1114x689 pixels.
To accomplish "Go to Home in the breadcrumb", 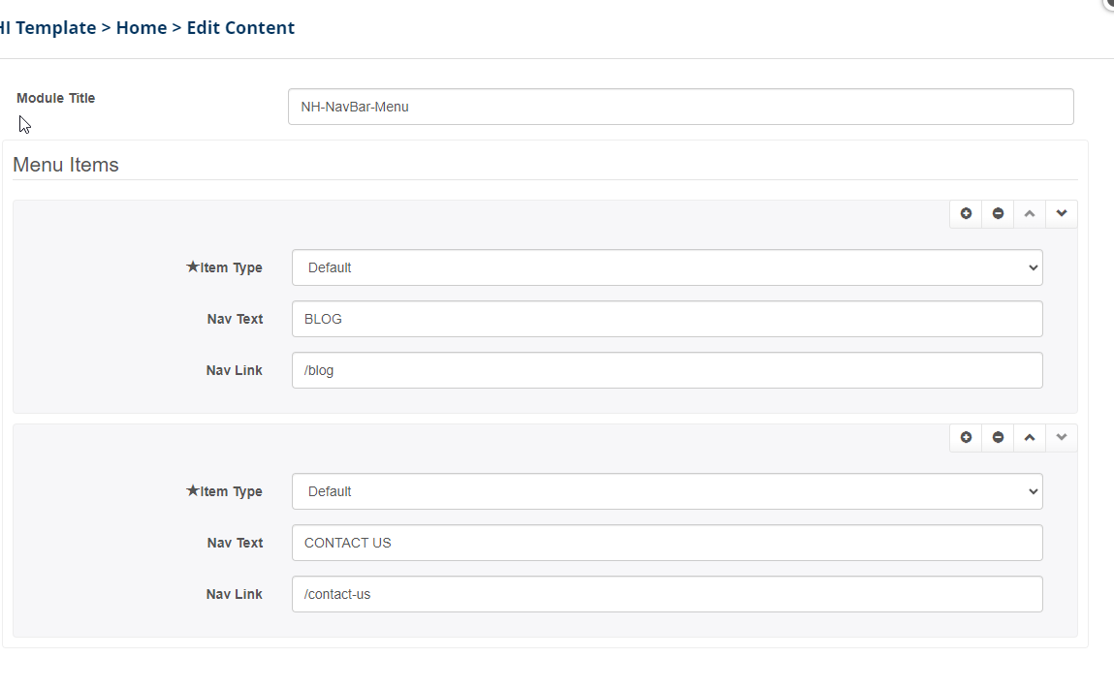I will click(142, 28).
